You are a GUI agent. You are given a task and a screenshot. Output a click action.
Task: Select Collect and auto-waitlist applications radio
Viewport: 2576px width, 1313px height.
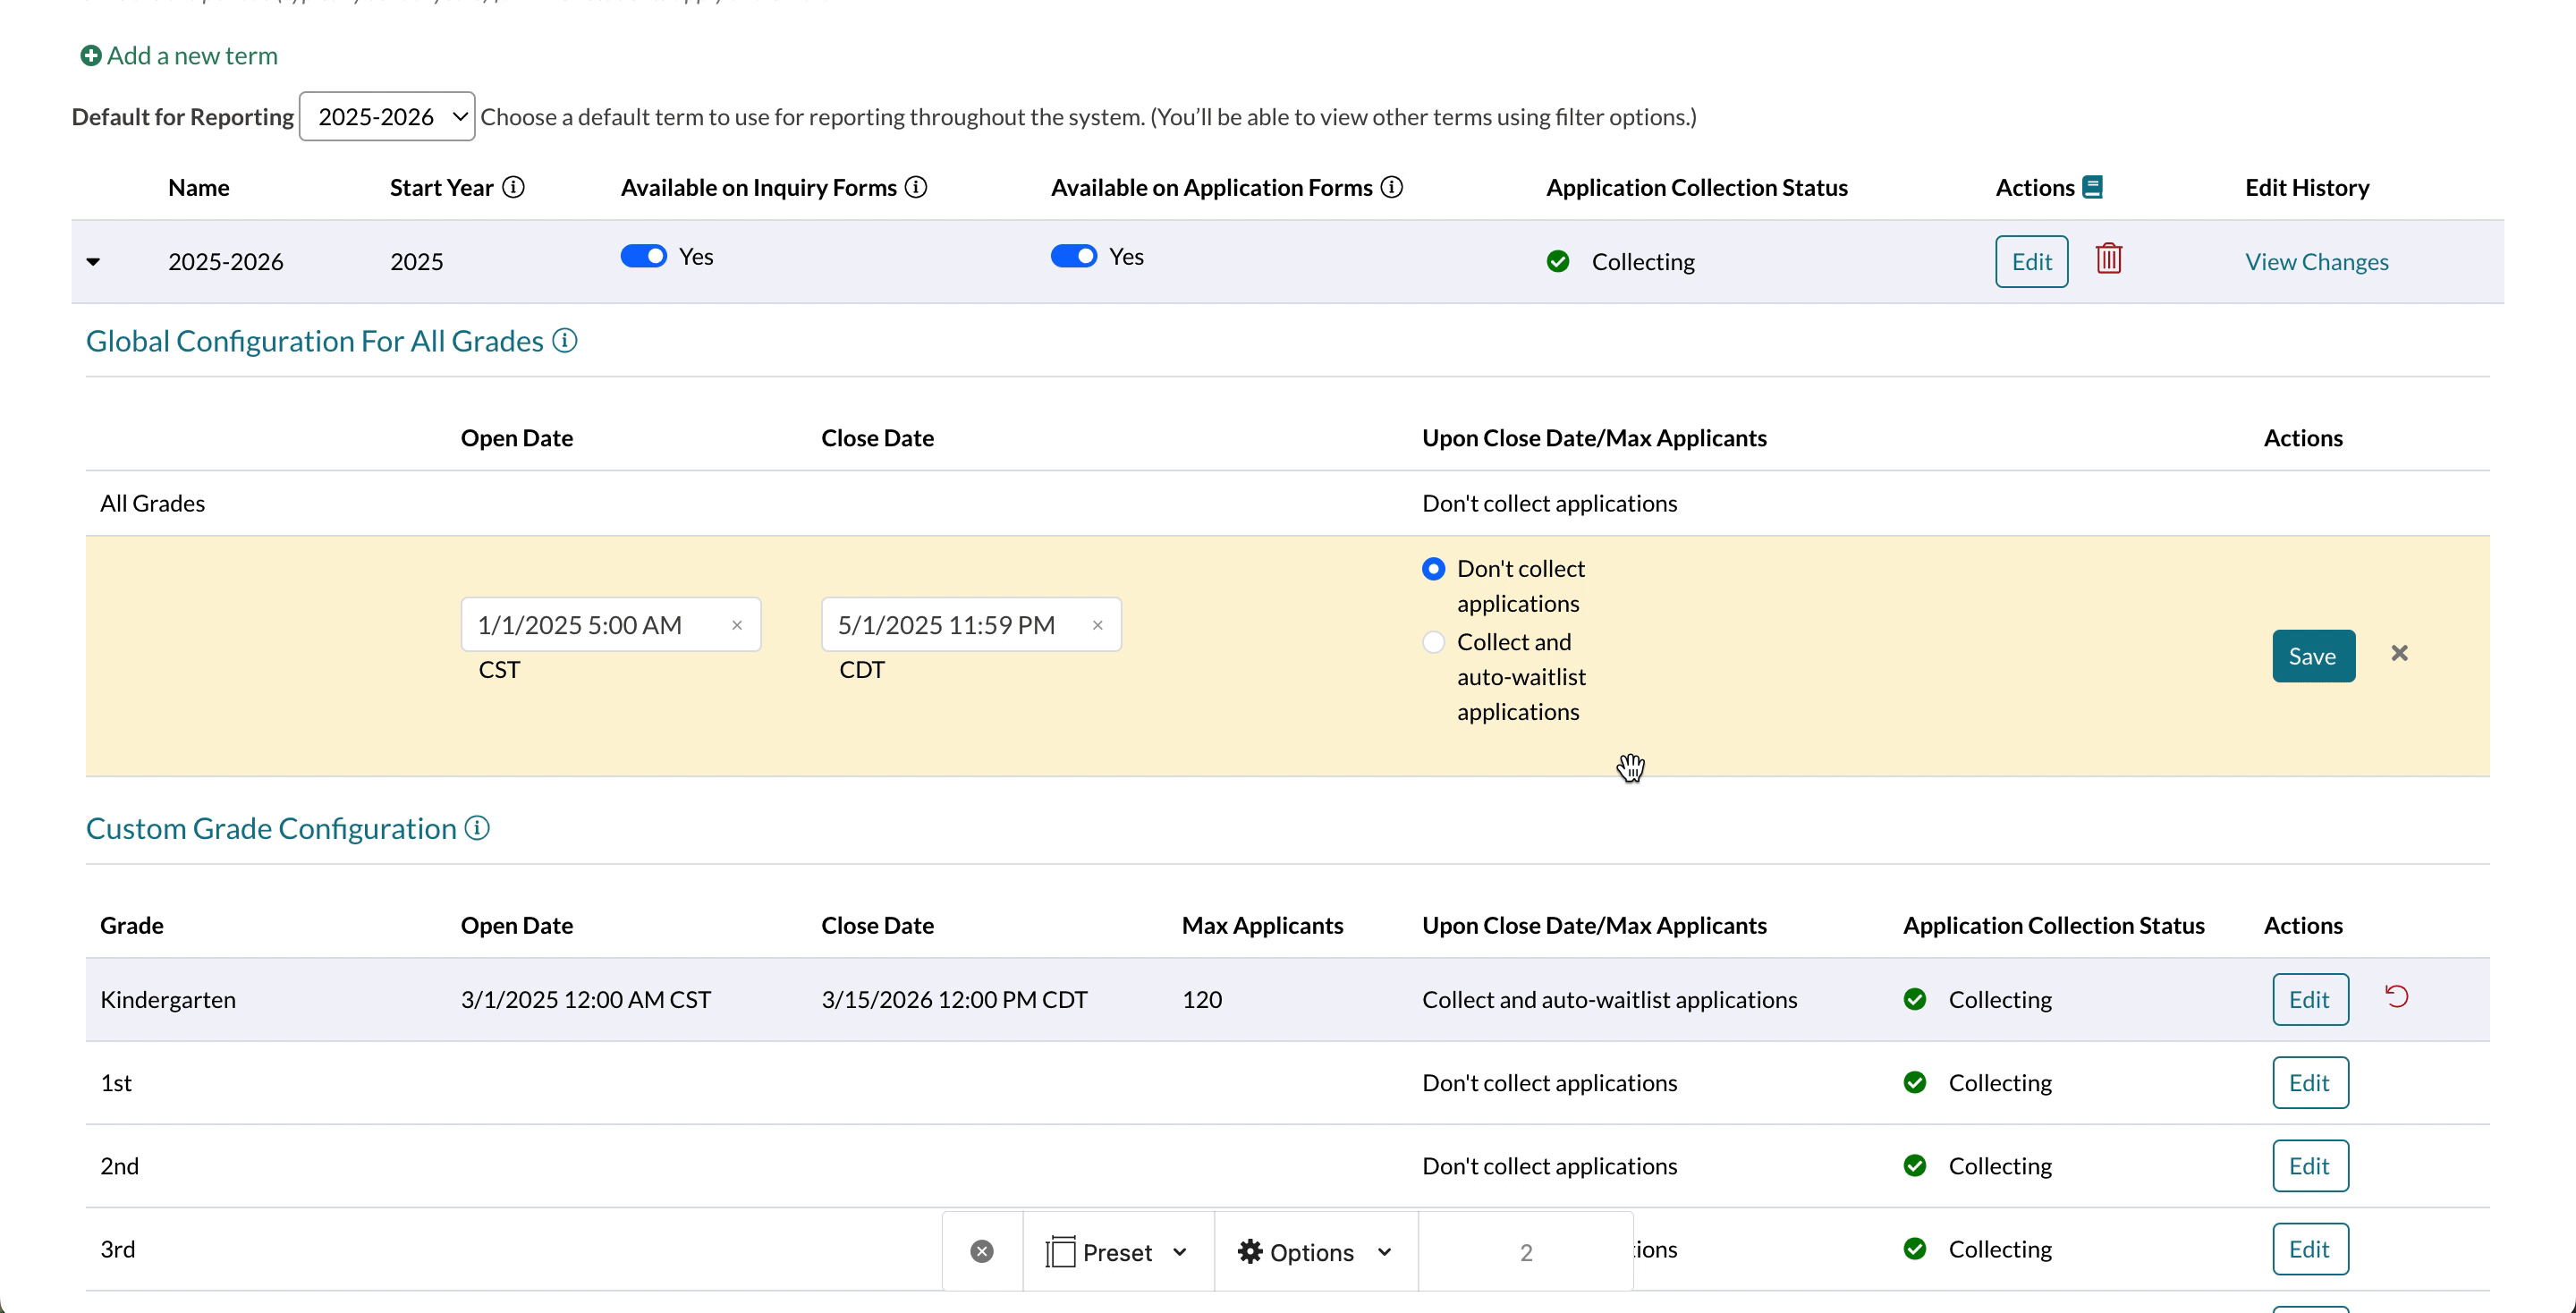1433,642
